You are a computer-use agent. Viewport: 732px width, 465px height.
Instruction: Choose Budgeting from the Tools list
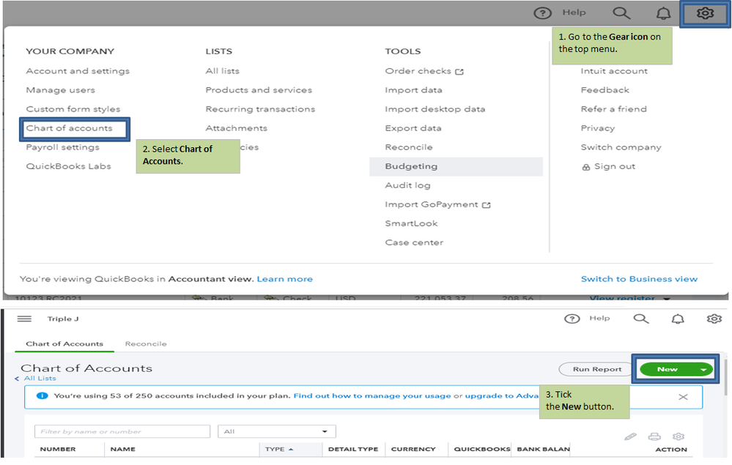411,166
